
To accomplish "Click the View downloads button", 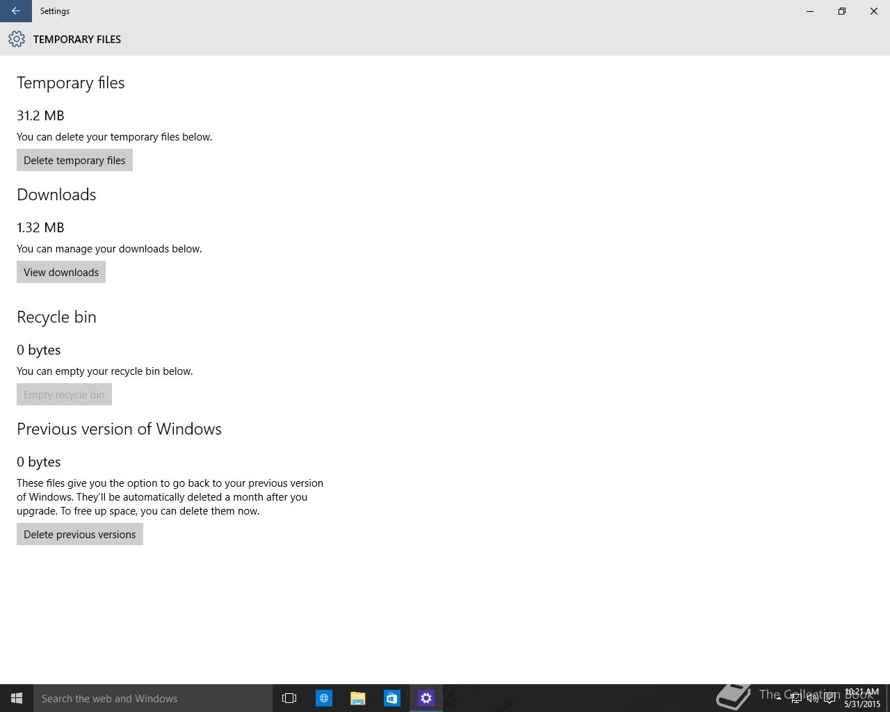I will (61, 272).
